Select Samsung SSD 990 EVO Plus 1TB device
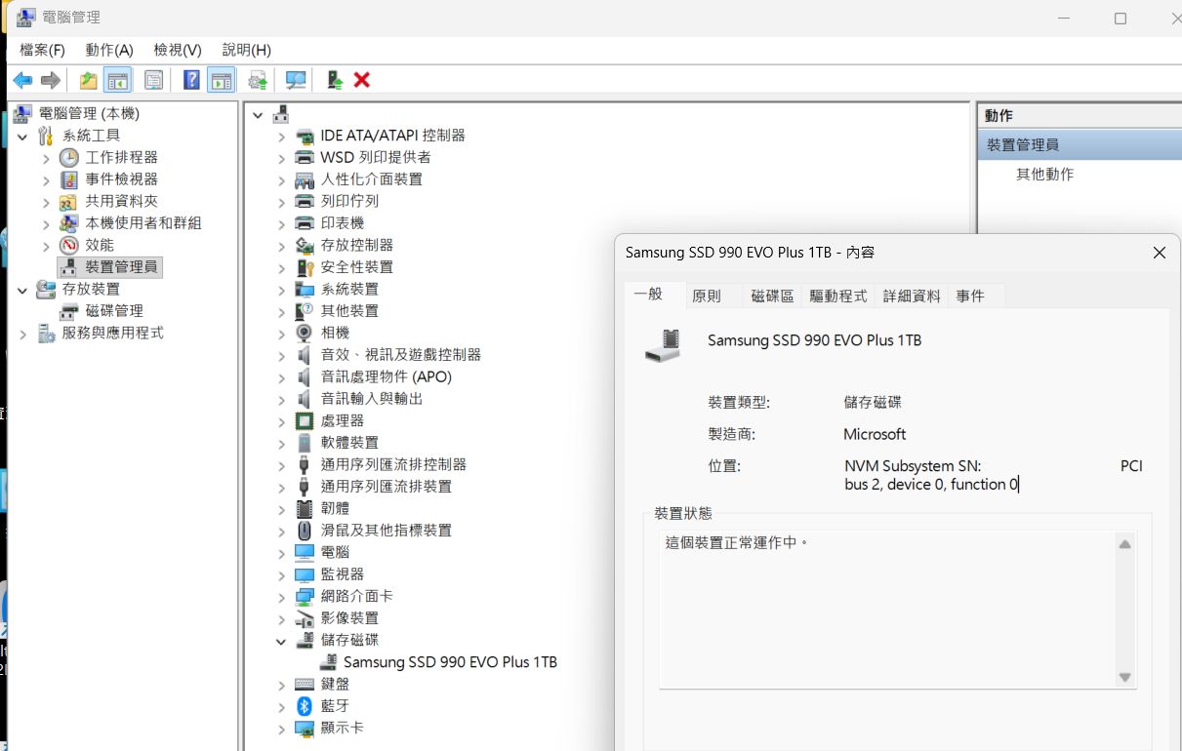 point(450,662)
